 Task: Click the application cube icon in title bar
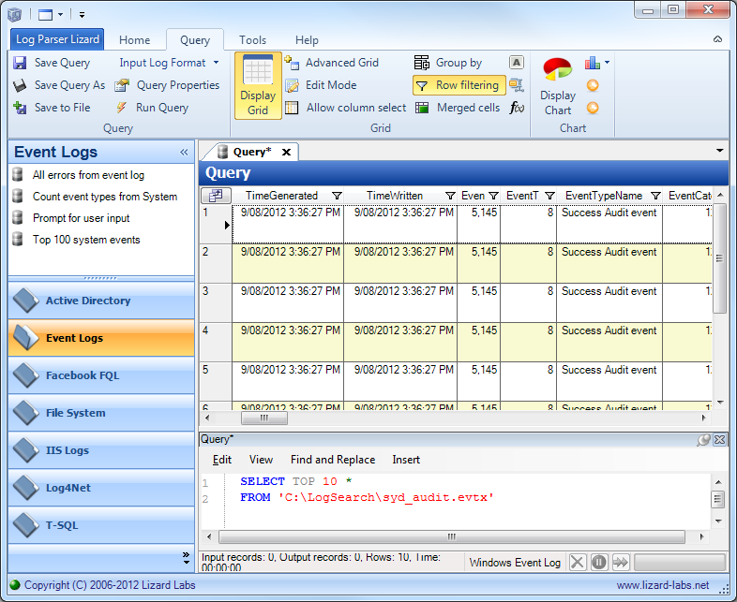coord(15,15)
